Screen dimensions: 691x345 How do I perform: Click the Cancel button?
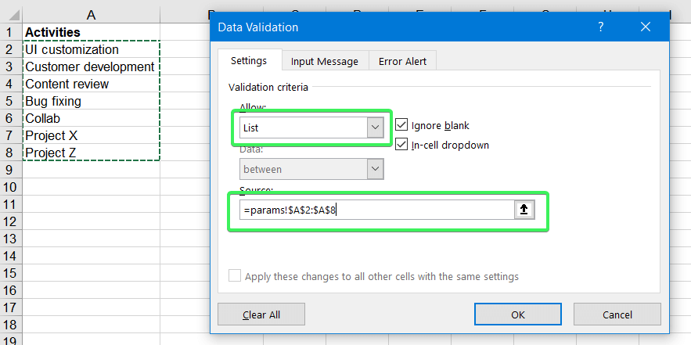click(x=617, y=314)
